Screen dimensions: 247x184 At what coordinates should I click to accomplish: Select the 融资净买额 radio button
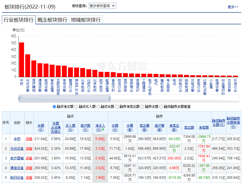point(54,107)
